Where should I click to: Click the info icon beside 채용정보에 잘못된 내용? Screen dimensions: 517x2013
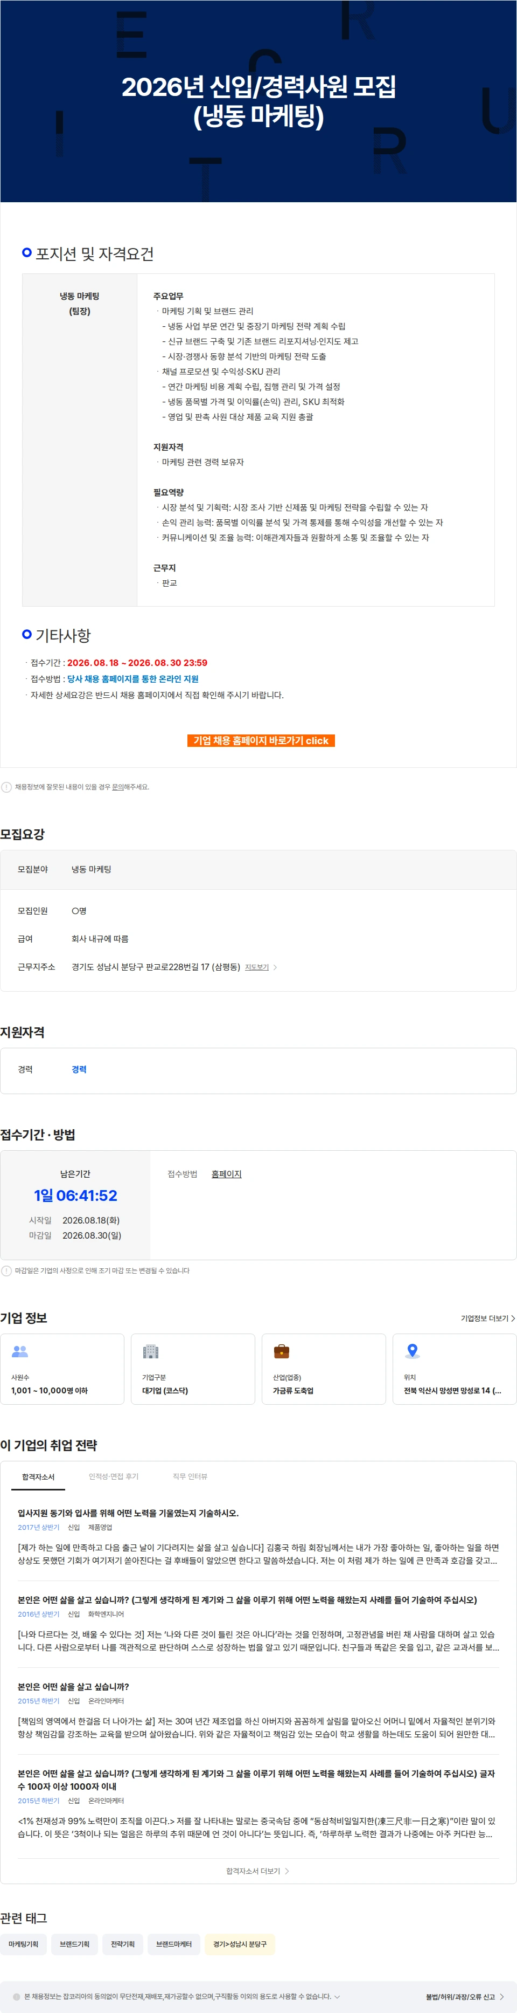pos(6,787)
